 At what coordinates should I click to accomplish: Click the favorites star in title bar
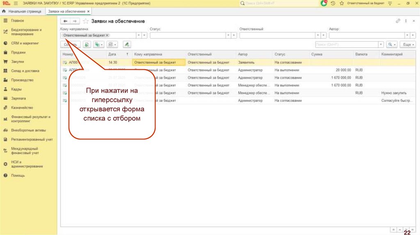341,3
